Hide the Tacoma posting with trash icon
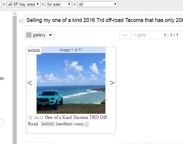This screenshot has width=183, height=144. pyautogui.click(x=87, y=124)
